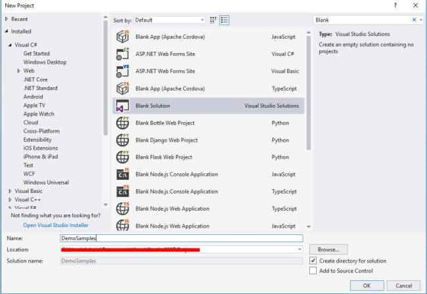The height and width of the screenshot is (294, 427).
Task: Select the Extensibility category
Action: (37, 140)
